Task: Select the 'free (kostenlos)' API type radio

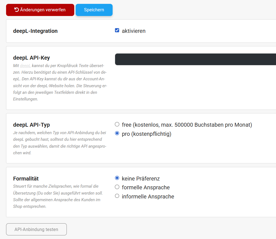Action: click(117, 124)
